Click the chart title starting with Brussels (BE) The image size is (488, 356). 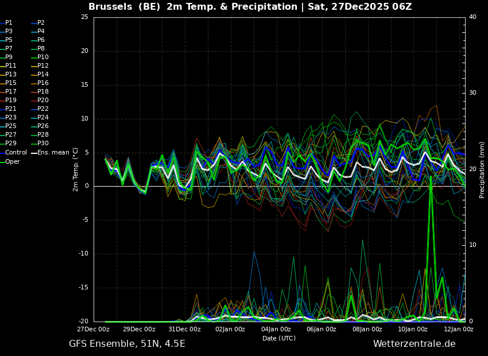click(x=250, y=7)
